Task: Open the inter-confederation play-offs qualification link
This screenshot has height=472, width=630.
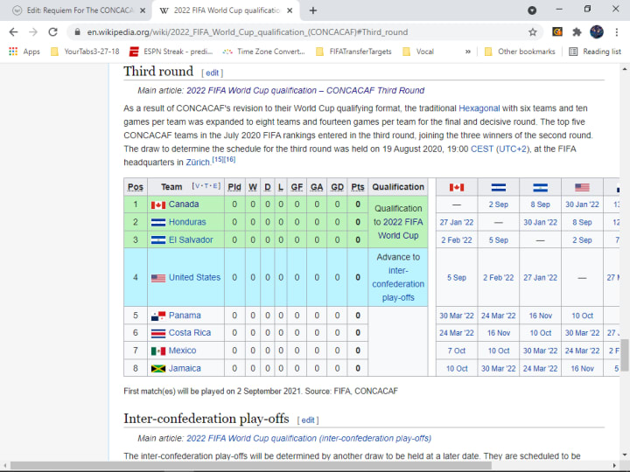Action: point(398,284)
